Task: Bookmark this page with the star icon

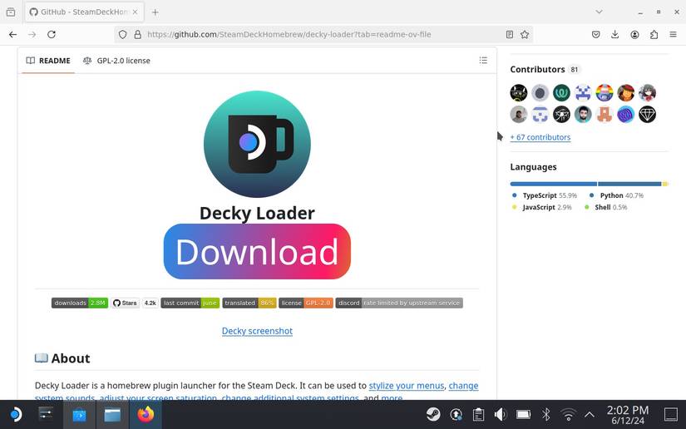Action: (x=525, y=34)
